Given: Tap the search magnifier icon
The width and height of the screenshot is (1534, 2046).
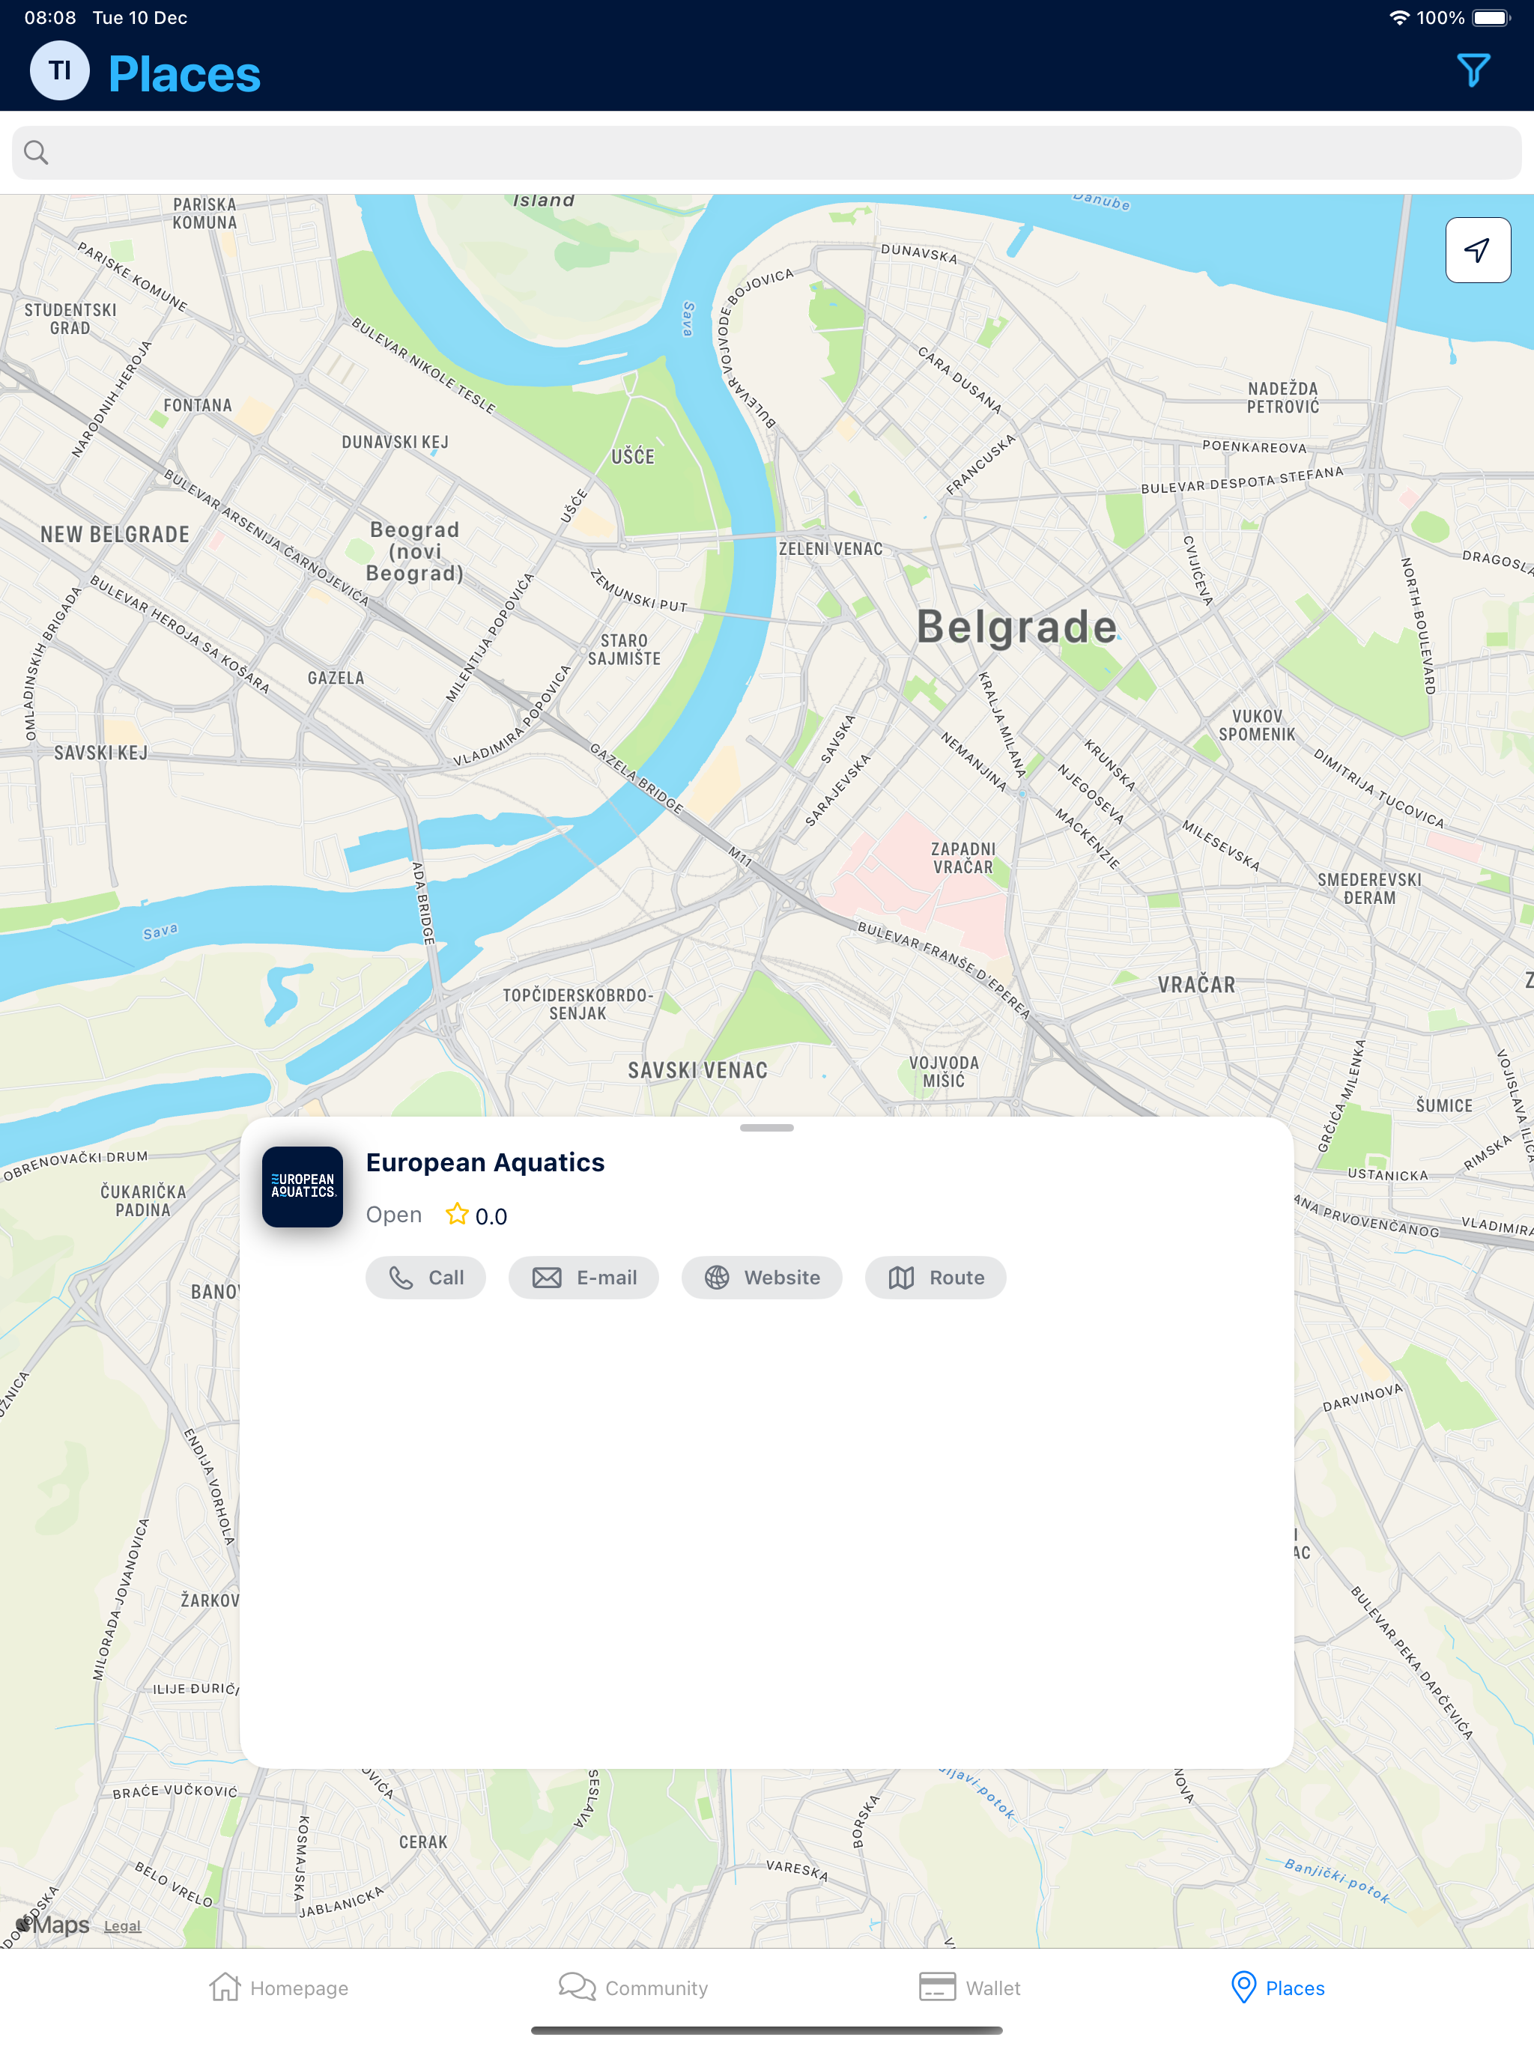Looking at the screenshot, I should point(36,153).
